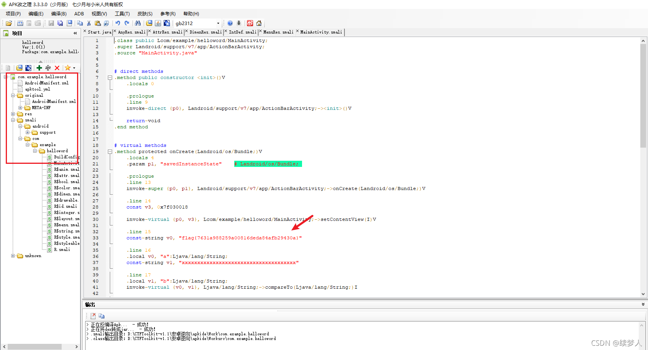Select the root AndroidManifest.xml file
The width and height of the screenshot is (648, 350).
47,83
